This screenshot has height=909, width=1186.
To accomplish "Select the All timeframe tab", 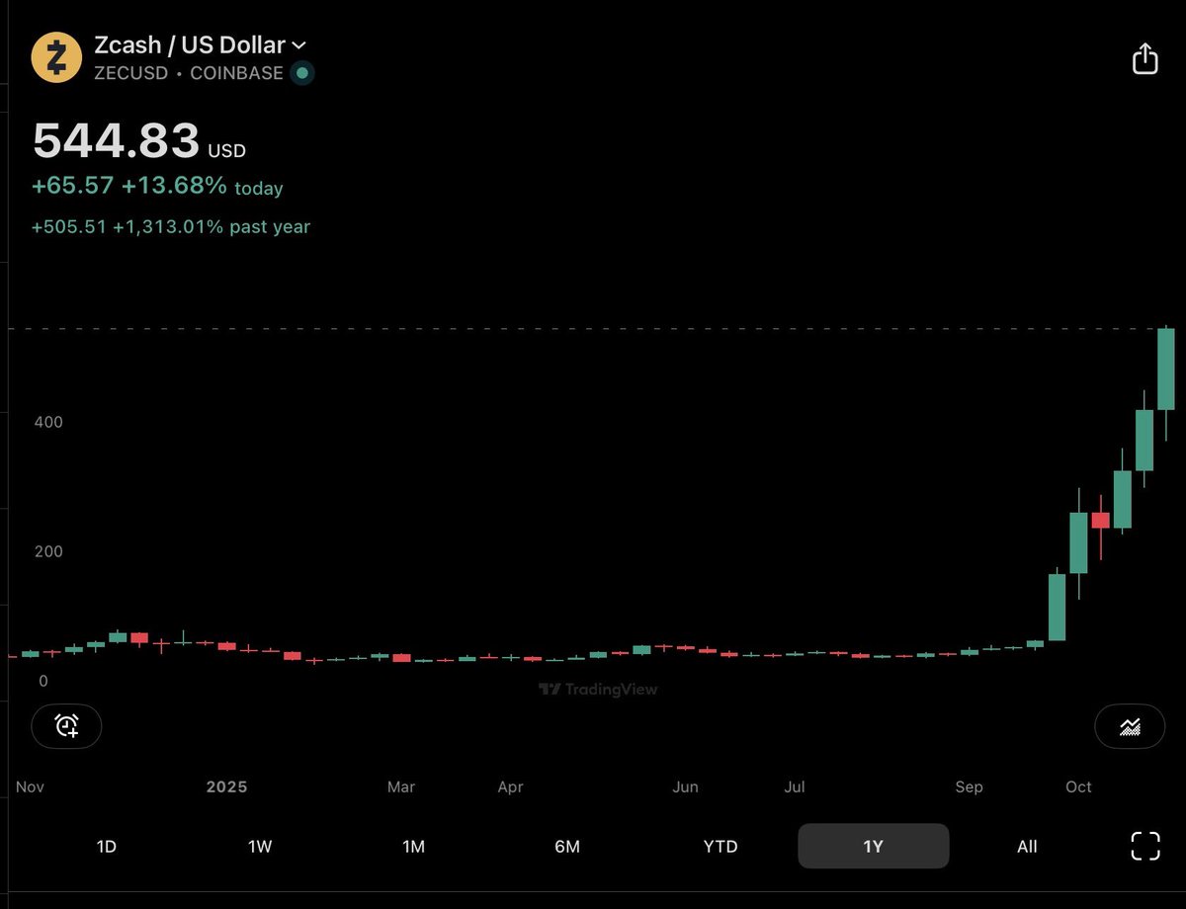I will [x=1027, y=847].
